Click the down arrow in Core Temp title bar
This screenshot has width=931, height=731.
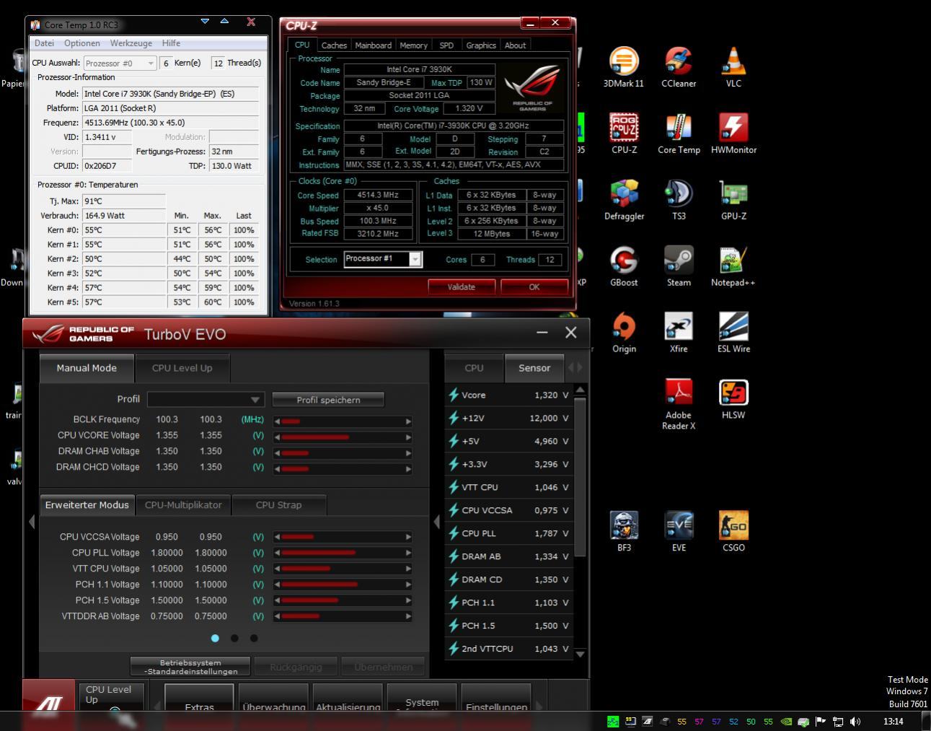(x=205, y=22)
